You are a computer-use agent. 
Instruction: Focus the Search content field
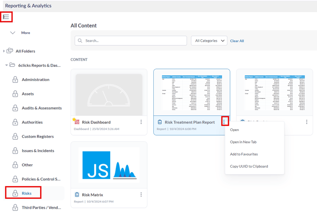131,41
